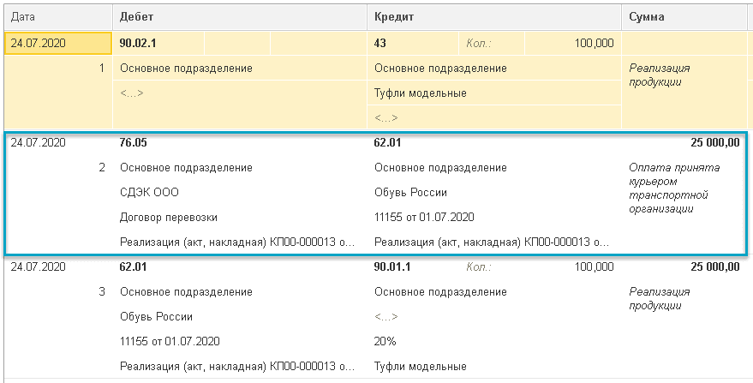The height and width of the screenshot is (383, 753).
Task: Click debit account 76.05 cell
Action: 133,143
